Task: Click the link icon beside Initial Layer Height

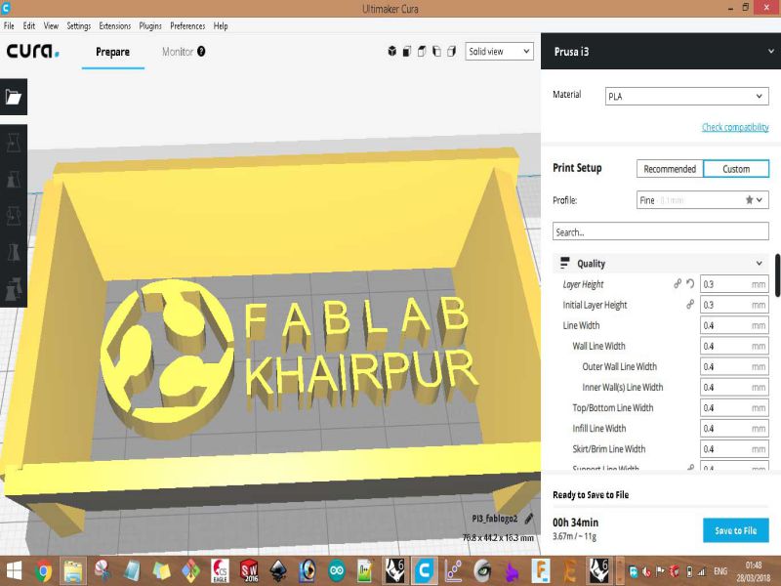Action: pyautogui.click(x=690, y=305)
